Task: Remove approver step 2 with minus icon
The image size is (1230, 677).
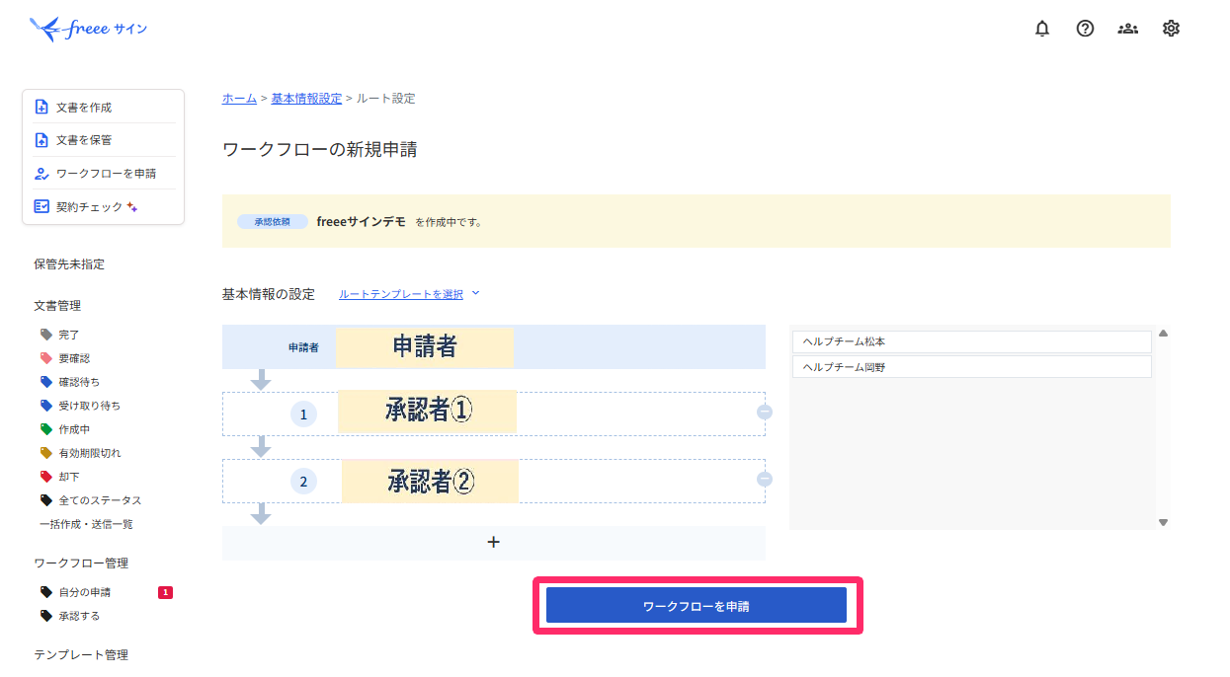Action: tap(765, 480)
